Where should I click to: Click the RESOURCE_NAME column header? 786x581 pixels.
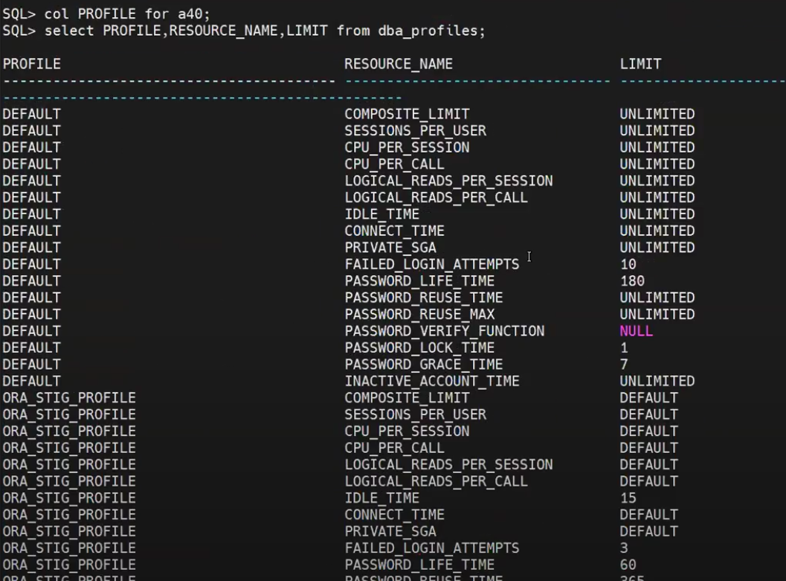(x=399, y=64)
